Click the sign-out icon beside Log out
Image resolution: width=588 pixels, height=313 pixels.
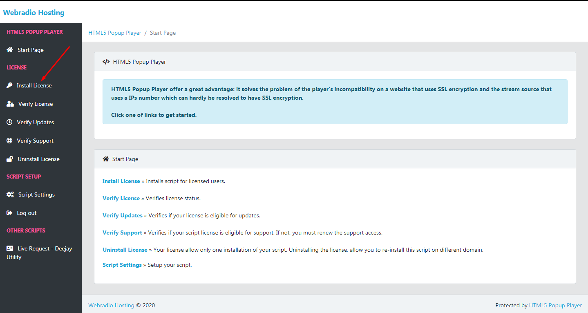[9, 213]
